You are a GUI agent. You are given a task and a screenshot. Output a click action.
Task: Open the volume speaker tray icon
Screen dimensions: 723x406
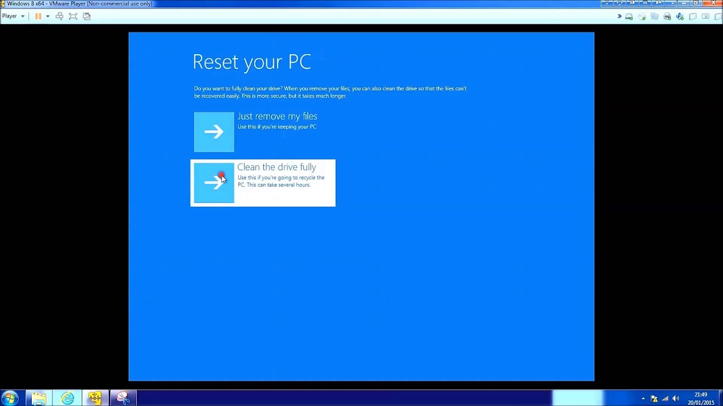coord(676,399)
